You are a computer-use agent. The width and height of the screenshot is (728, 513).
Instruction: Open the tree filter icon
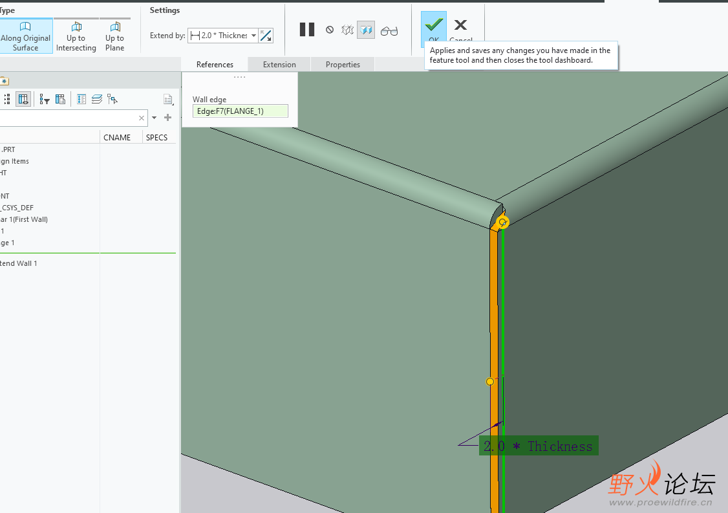44,99
